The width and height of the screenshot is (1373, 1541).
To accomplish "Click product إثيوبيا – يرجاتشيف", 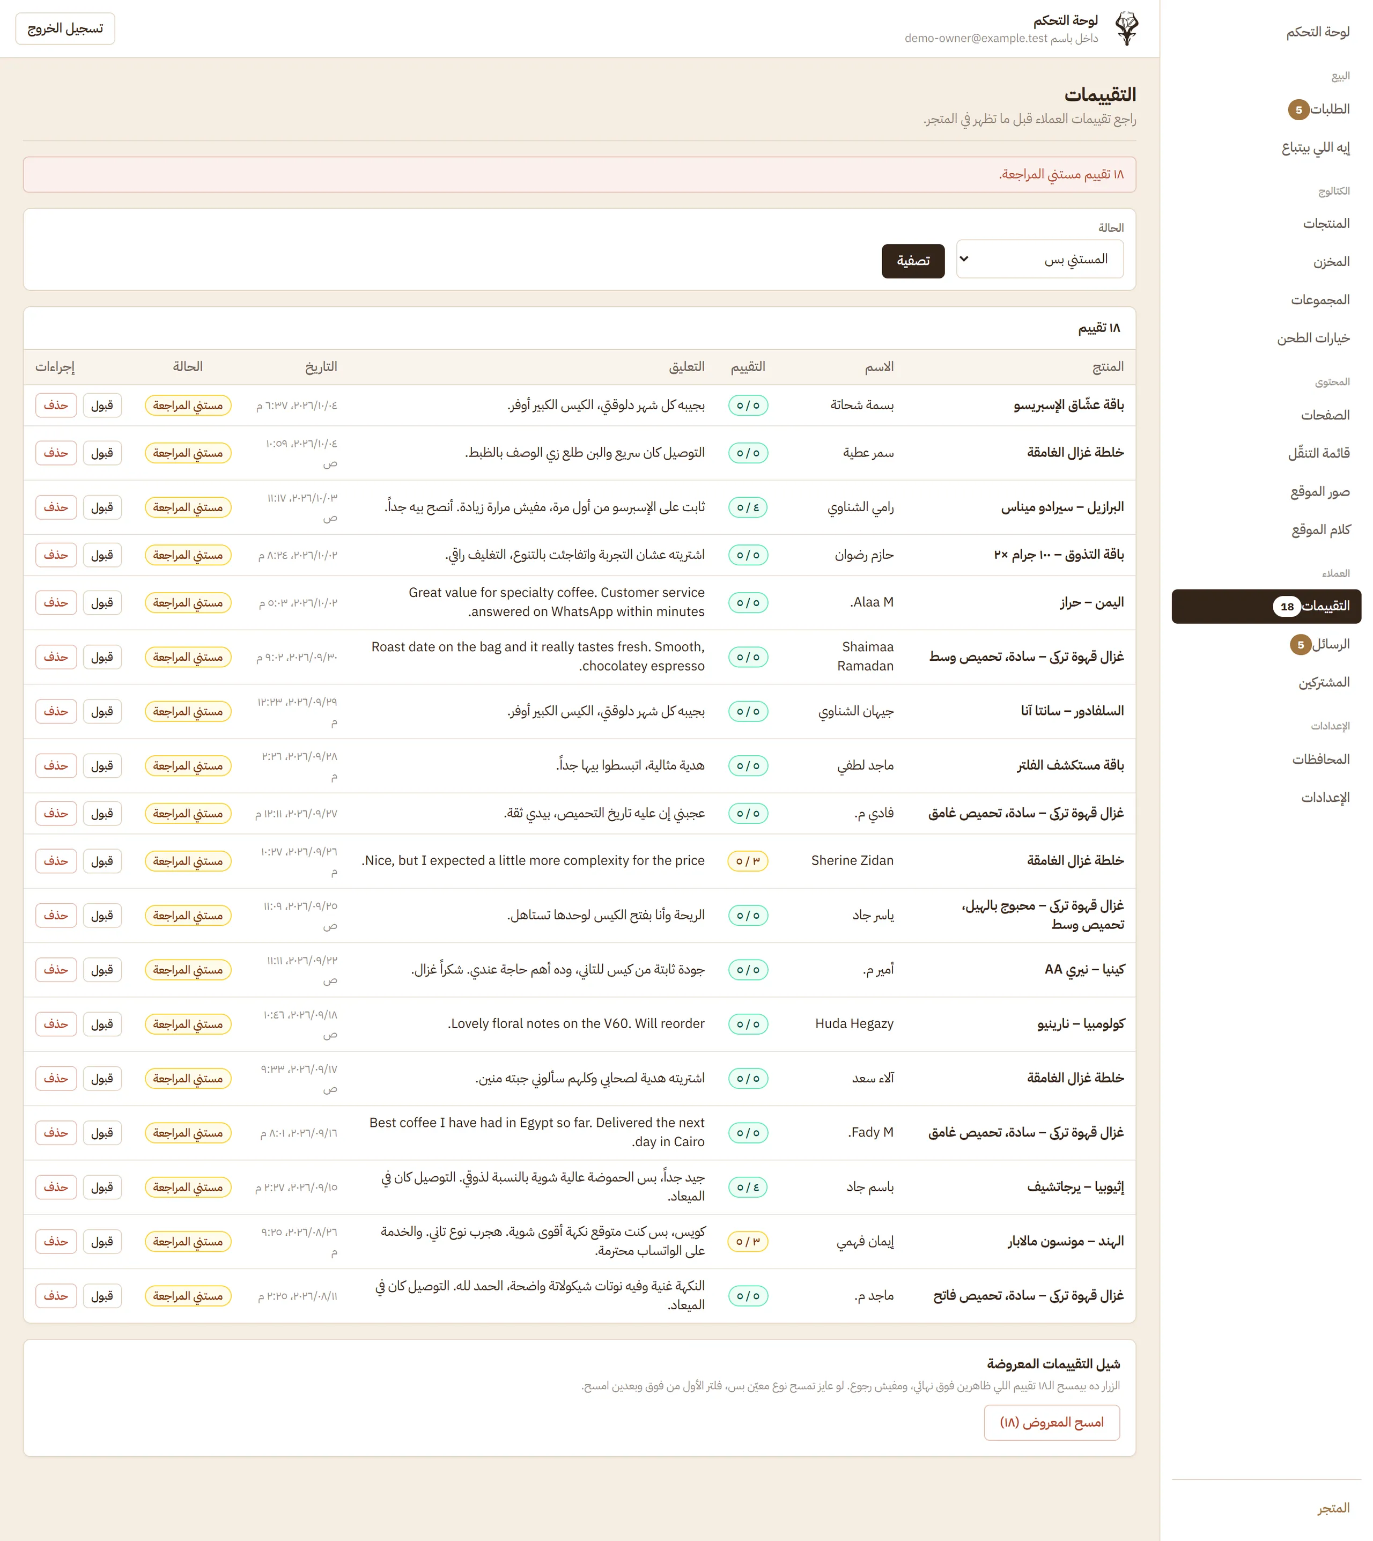I will tap(1075, 1187).
